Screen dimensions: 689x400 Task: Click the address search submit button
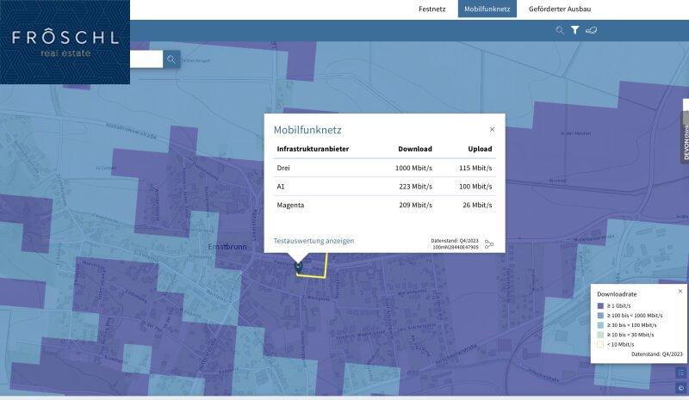(x=172, y=59)
